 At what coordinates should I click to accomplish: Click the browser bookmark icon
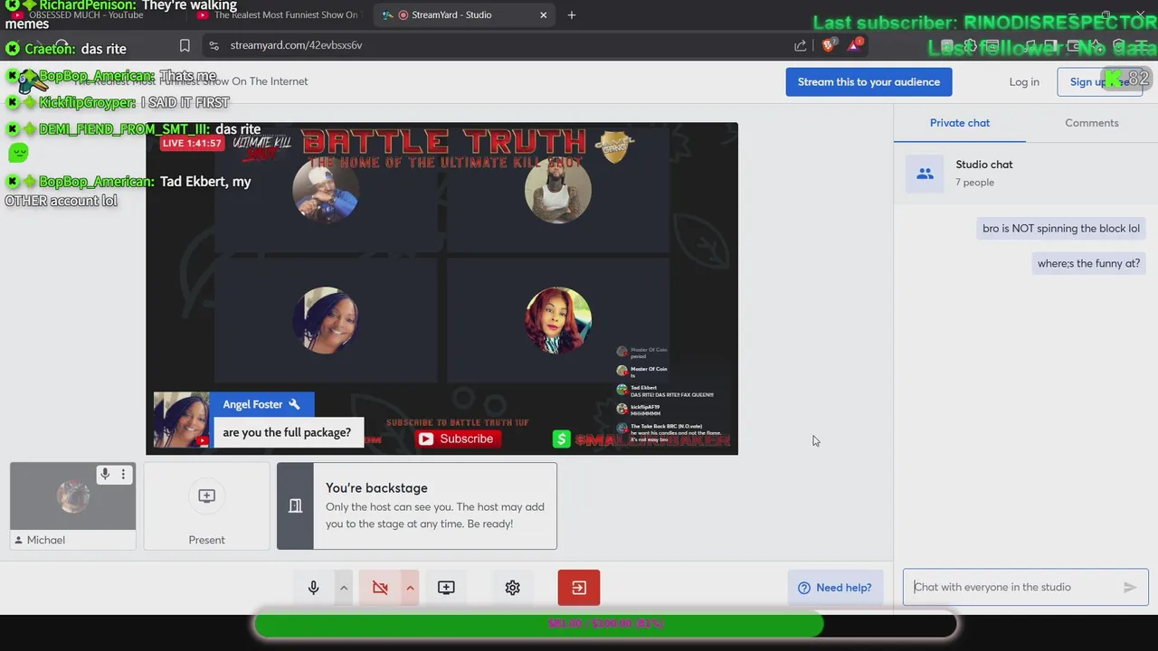(185, 45)
